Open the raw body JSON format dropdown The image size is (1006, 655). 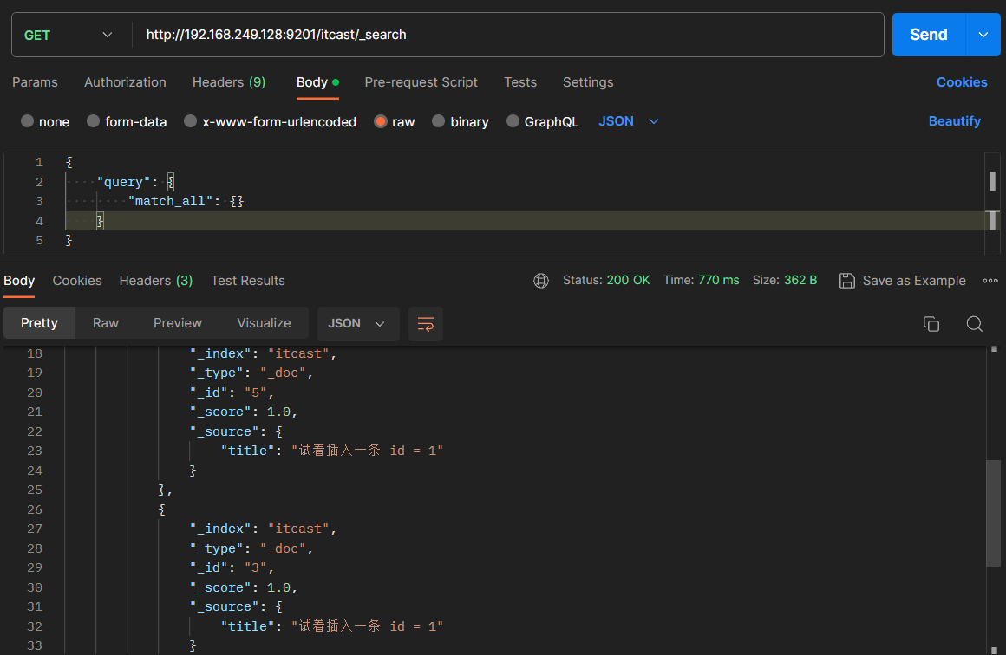tap(629, 121)
